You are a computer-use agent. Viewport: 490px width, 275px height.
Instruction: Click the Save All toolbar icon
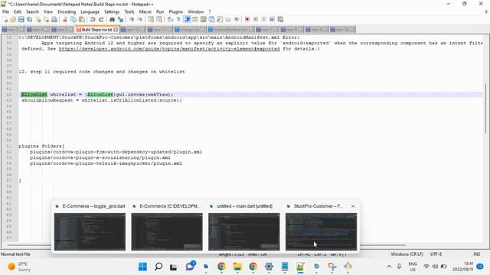[x=29, y=19]
